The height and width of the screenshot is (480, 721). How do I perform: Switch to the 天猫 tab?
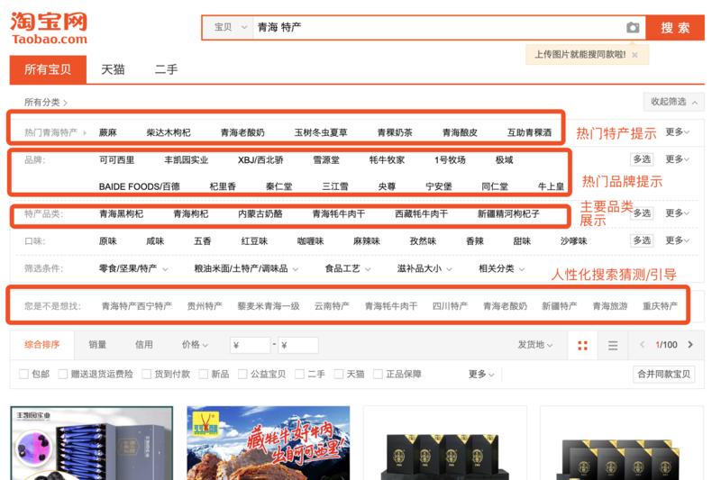point(113,69)
